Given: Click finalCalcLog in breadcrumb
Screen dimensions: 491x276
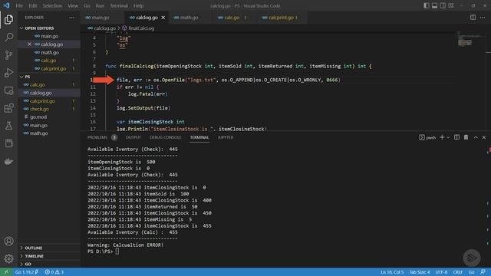Looking at the screenshot, I should pos(141,28).
